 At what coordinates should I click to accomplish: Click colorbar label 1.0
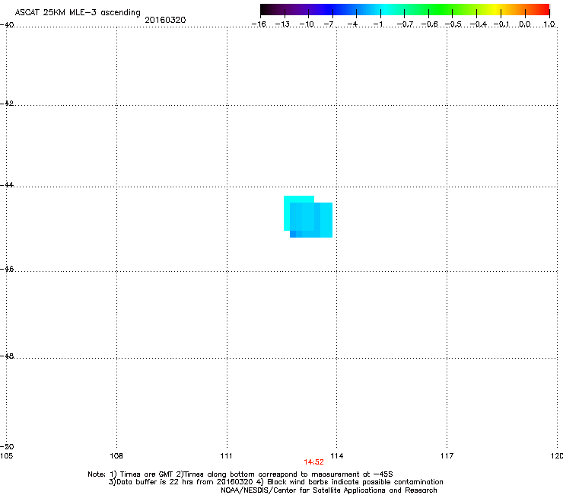point(549,24)
